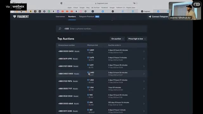This screenshot has width=203, height=114.
Task: Click the Top Auctions heading
Action: tap(66, 39)
